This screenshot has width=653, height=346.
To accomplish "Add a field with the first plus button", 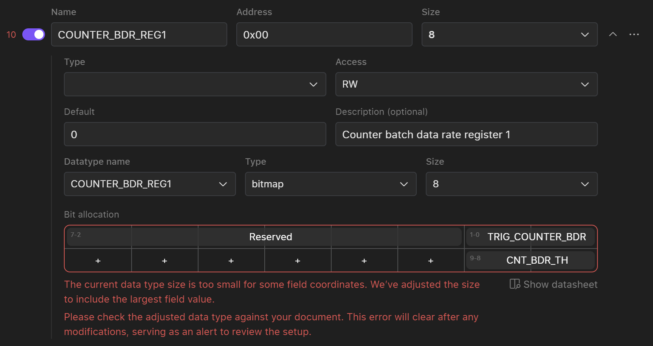I will click(98, 260).
